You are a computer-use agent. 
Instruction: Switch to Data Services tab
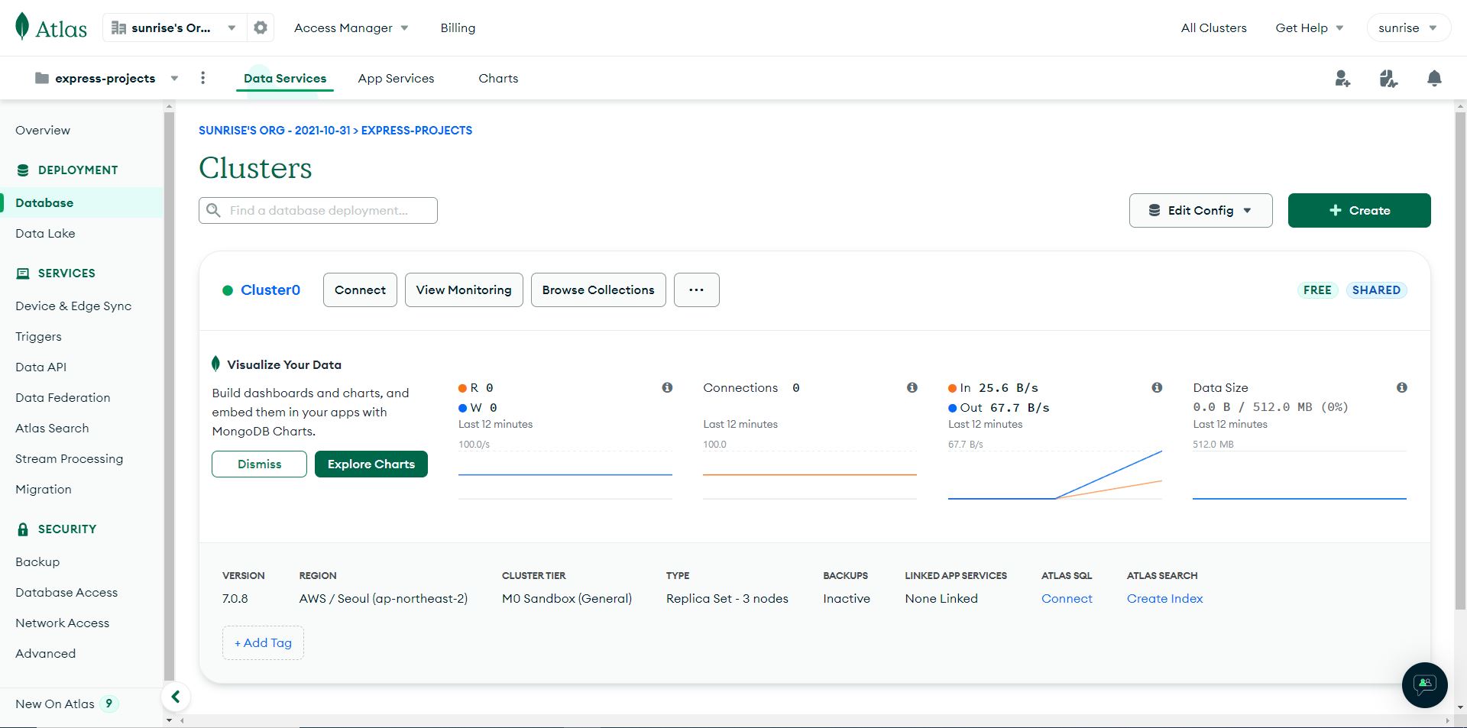tap(284, 78)
